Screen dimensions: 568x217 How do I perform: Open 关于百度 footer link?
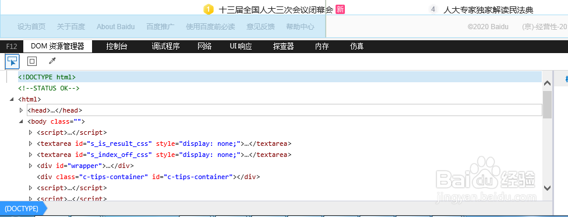pos(71,26)
